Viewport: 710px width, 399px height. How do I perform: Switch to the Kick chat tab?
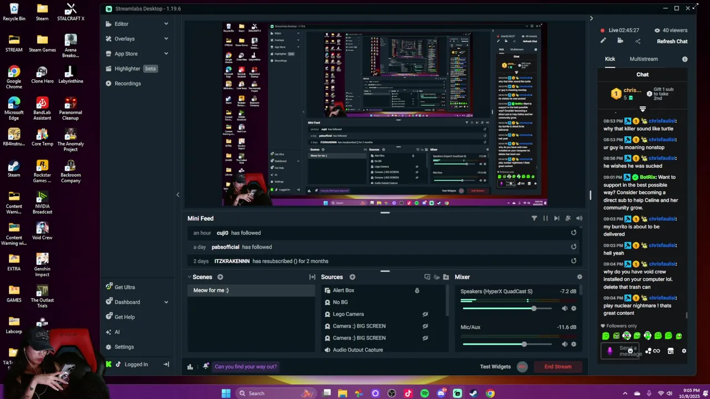(610, 59)
